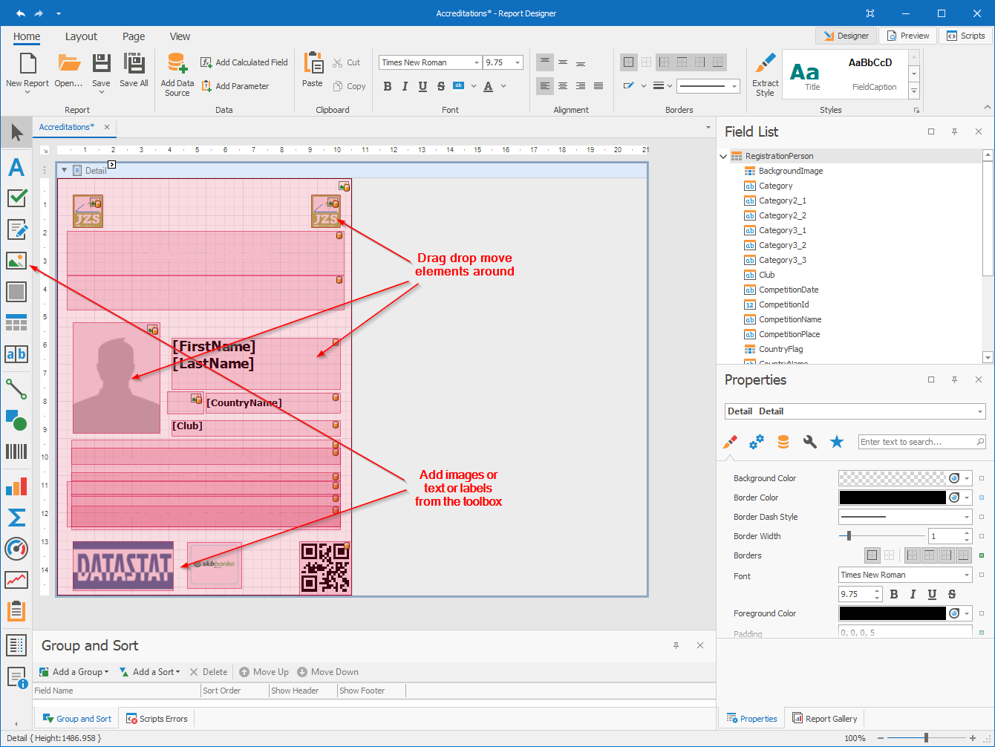Toggle Bold in the ribbon Font group
The image size is (995, 747).
pos(387,86)
